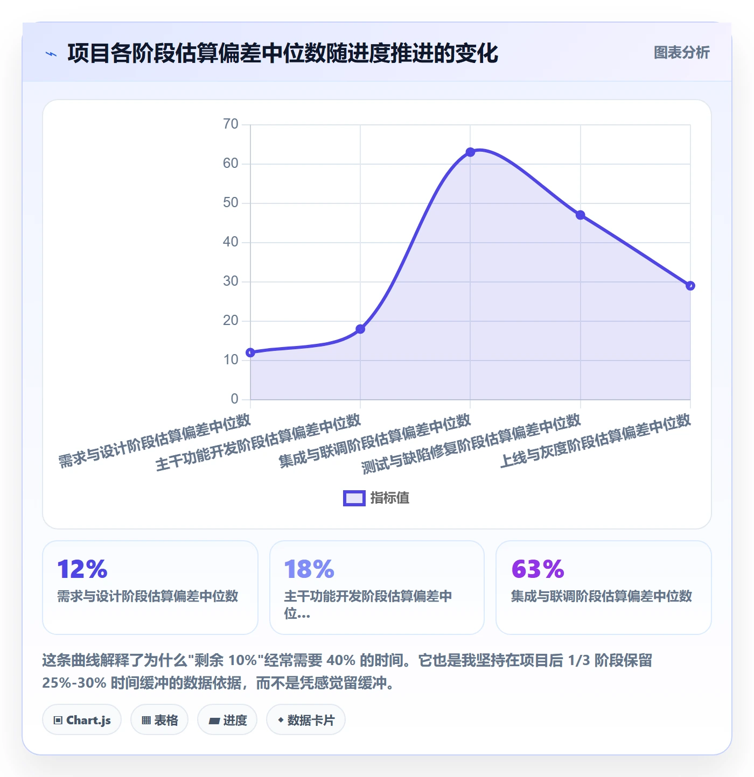The width and height of the screenshot is (754, 777).
Task: Click the bar icon in 进度 tag
Action: (214, 721)
